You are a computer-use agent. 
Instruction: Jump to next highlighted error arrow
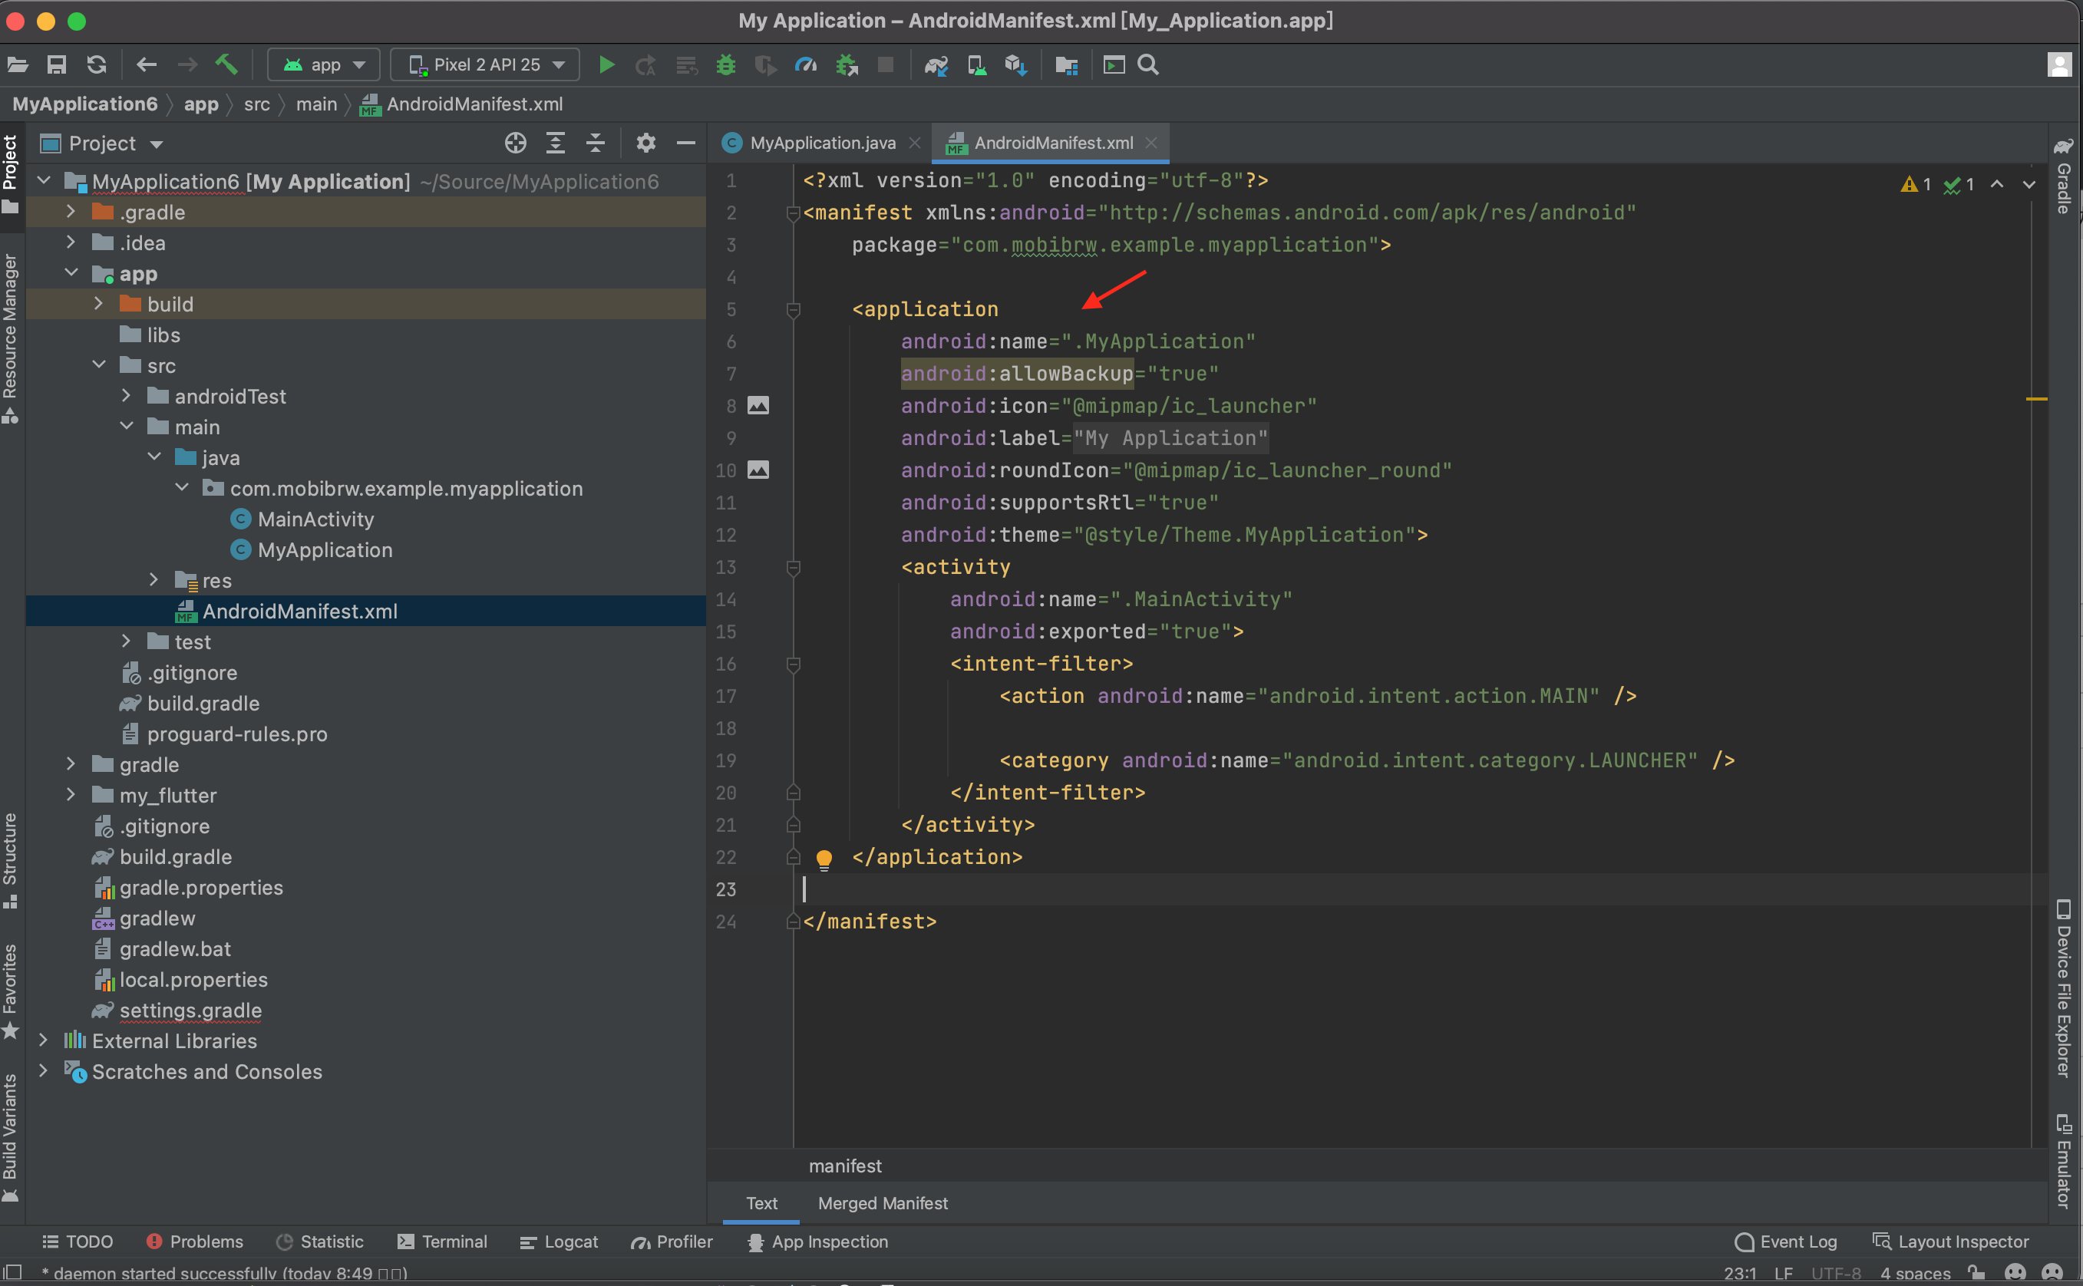pos(2029,183)
